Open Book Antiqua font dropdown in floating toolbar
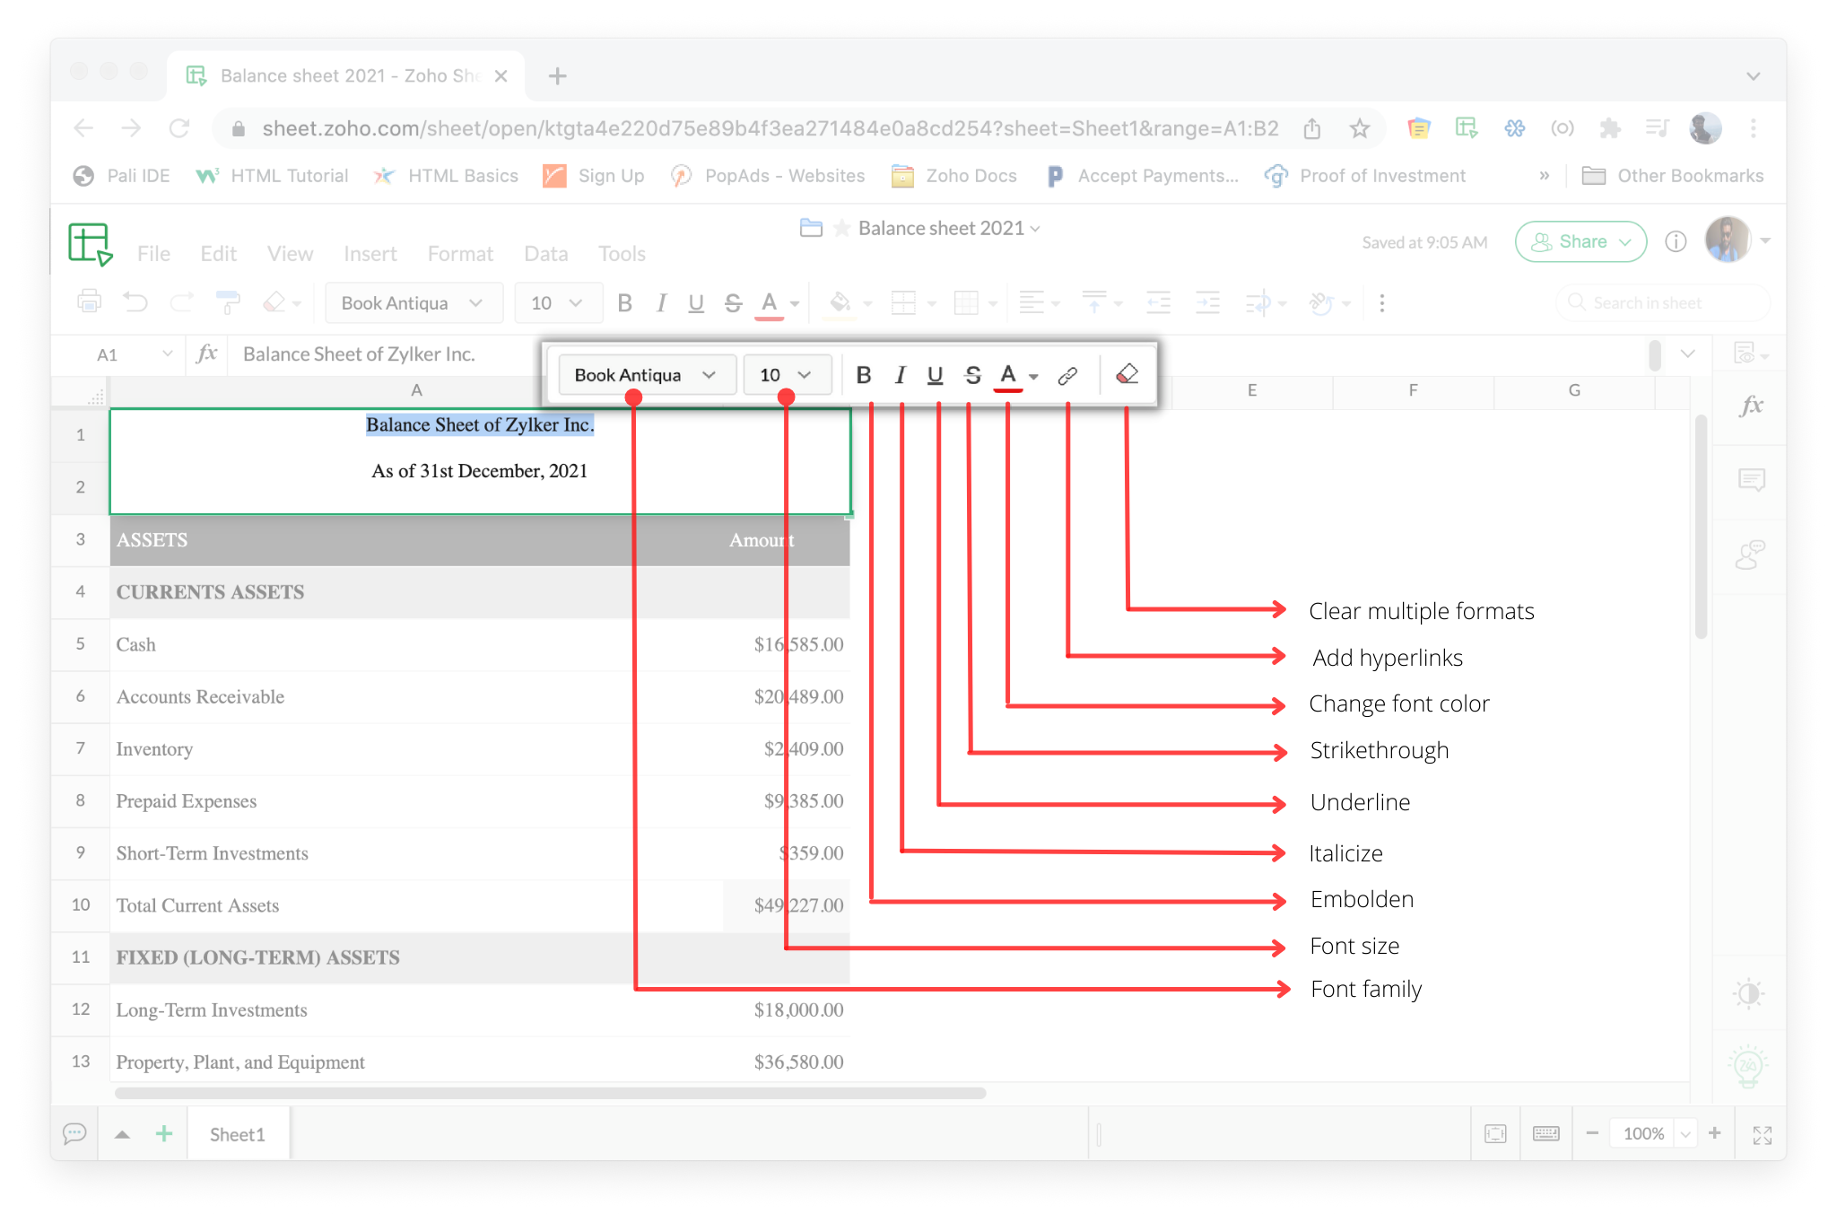Screen dimensions: 1837x1223 click(x=646, y=375)
